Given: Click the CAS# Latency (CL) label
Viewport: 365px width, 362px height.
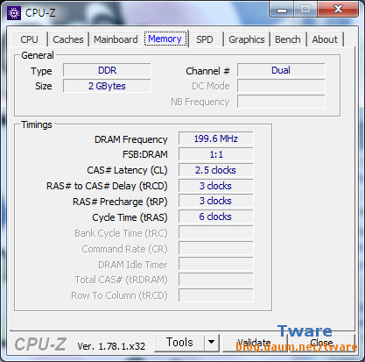Looking at the screenshot, I should tap(127, 170).
